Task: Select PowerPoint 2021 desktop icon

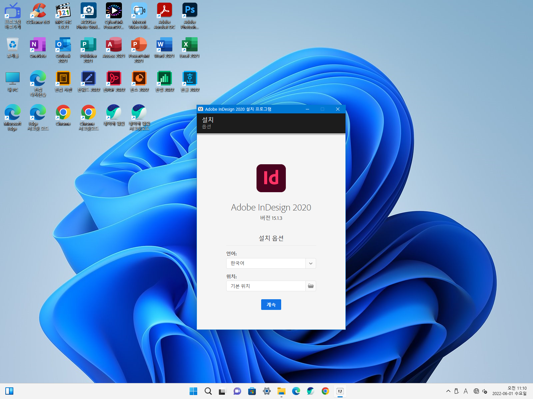Action: [139, 50]
